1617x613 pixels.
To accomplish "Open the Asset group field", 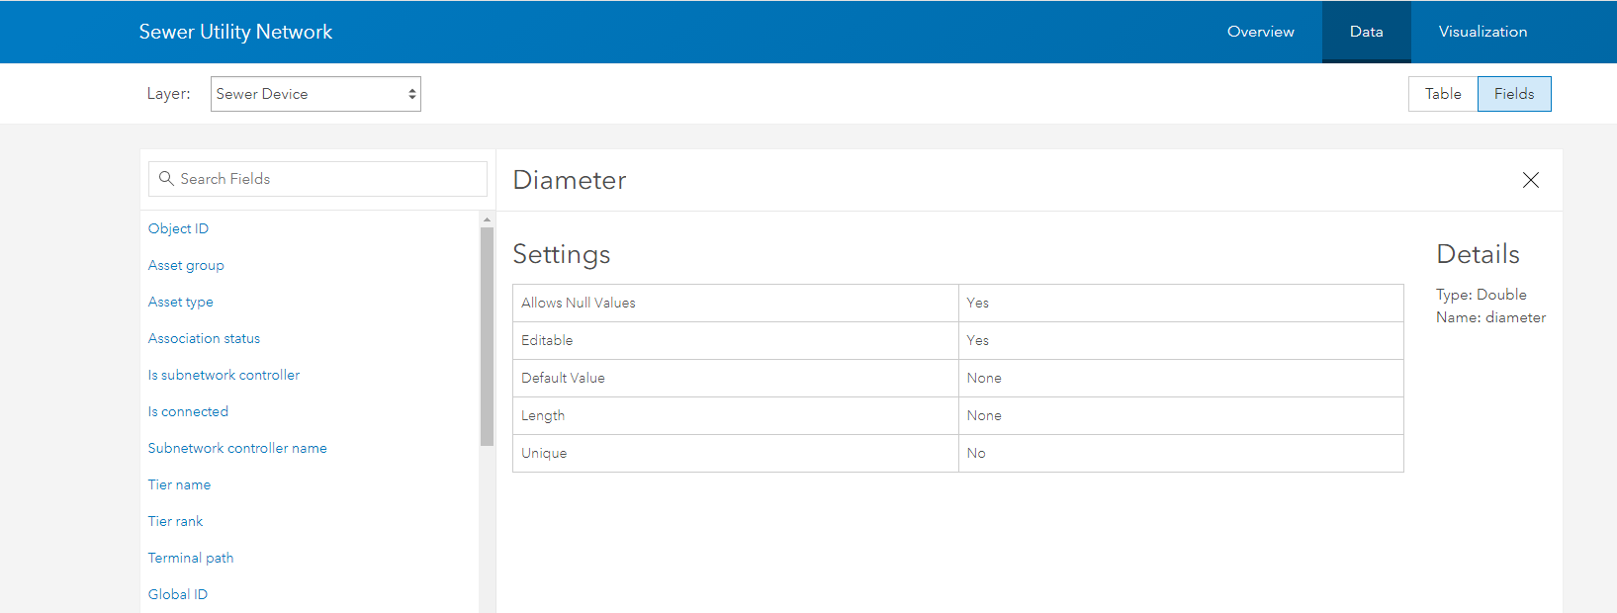I will tap(186, 265).
